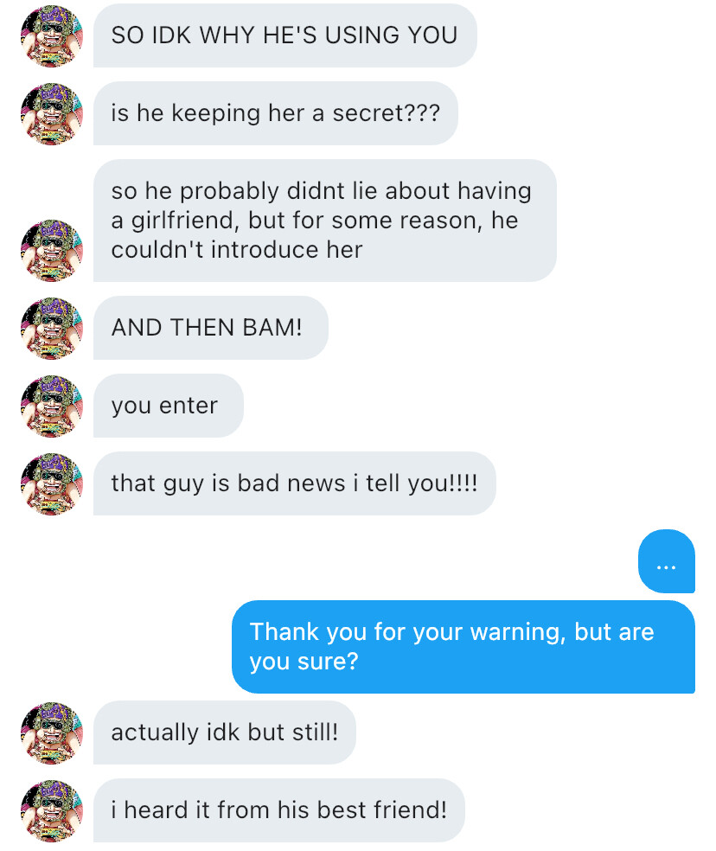Tap the avatar next to 'i heard it from his best friend!'
The height and width of the screenshot is (851, 716).
pos(51,810)
